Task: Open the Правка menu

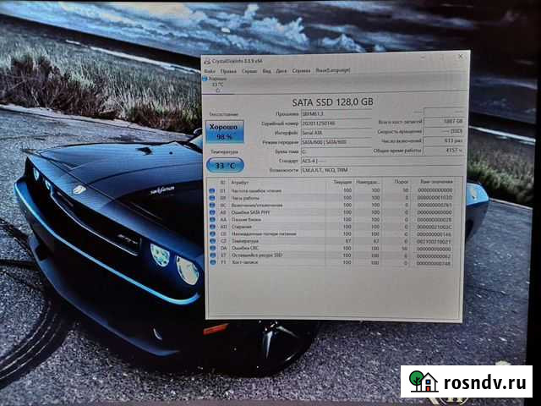Action: [x=230, y=70]
